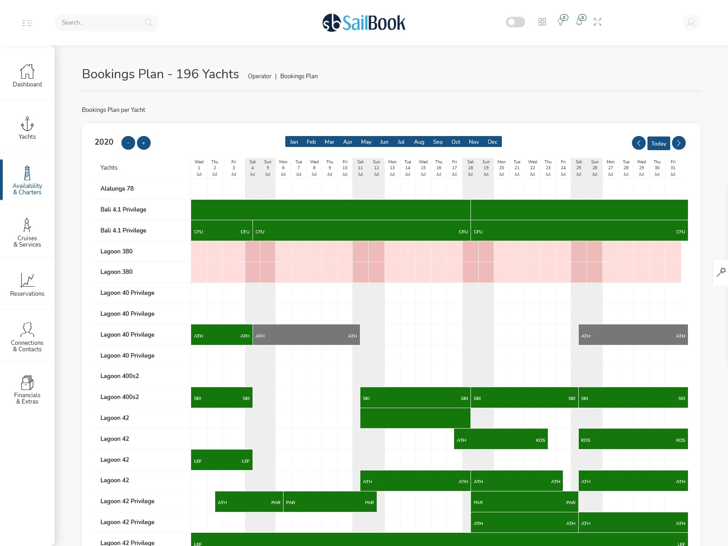
Task: Collapse the sidebar menu toggle
Action: click(x=27, y=23)
